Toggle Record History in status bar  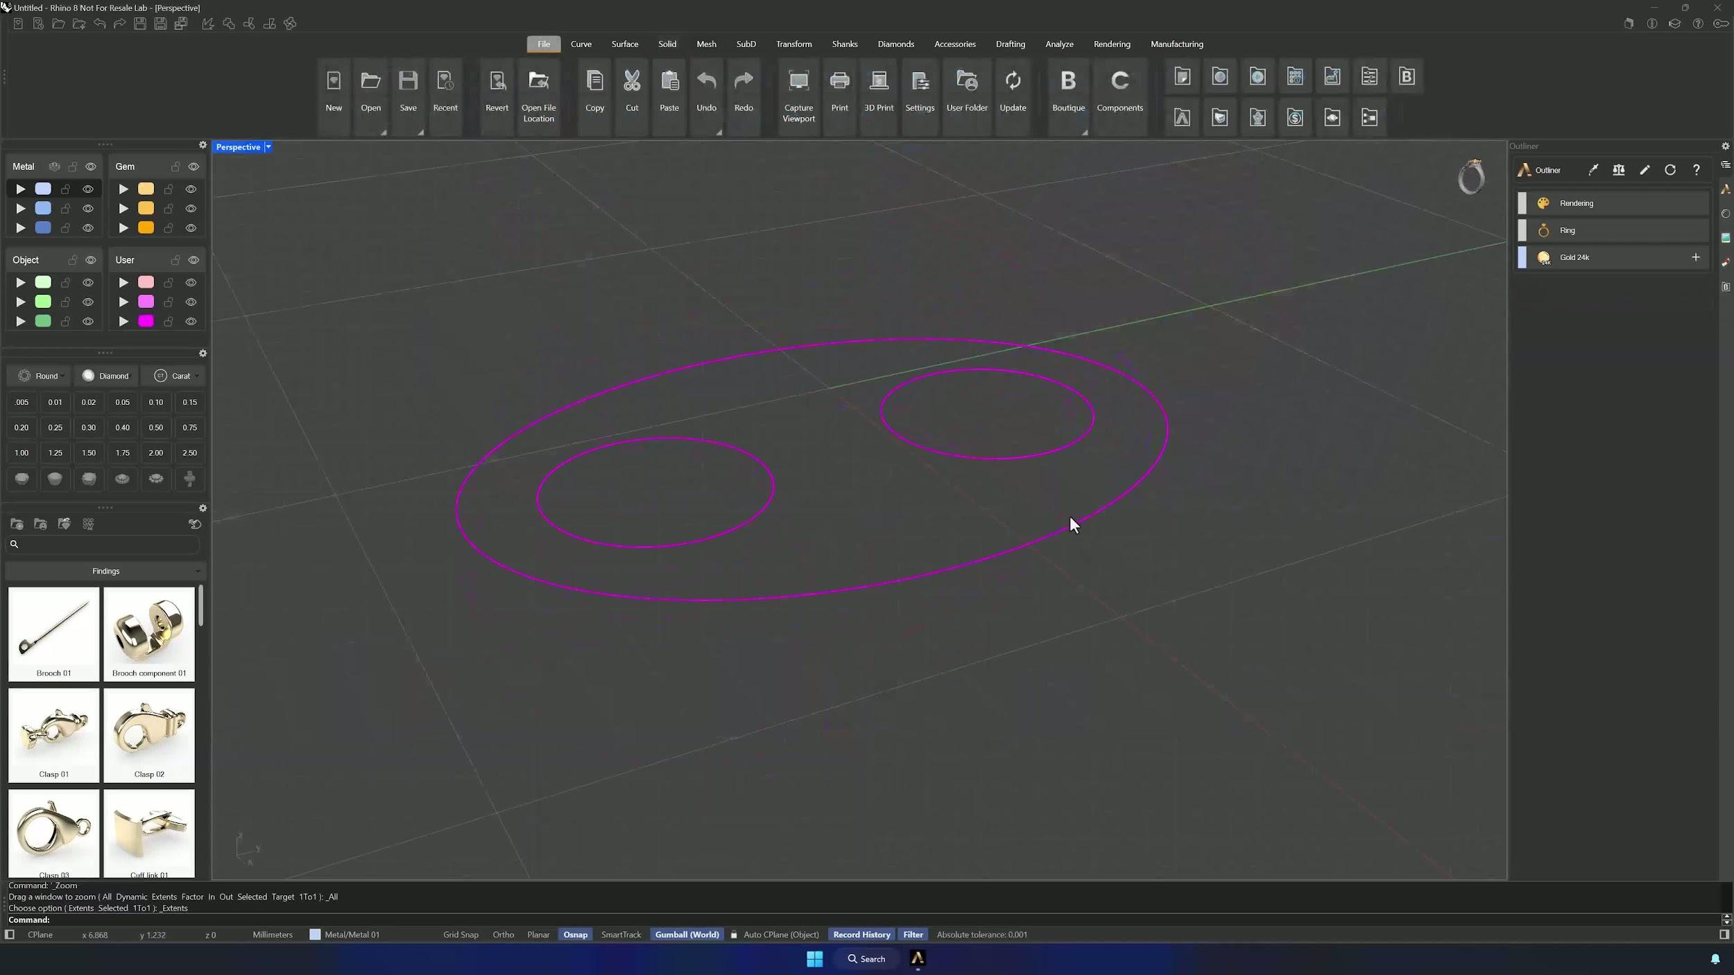pos(861,935)
